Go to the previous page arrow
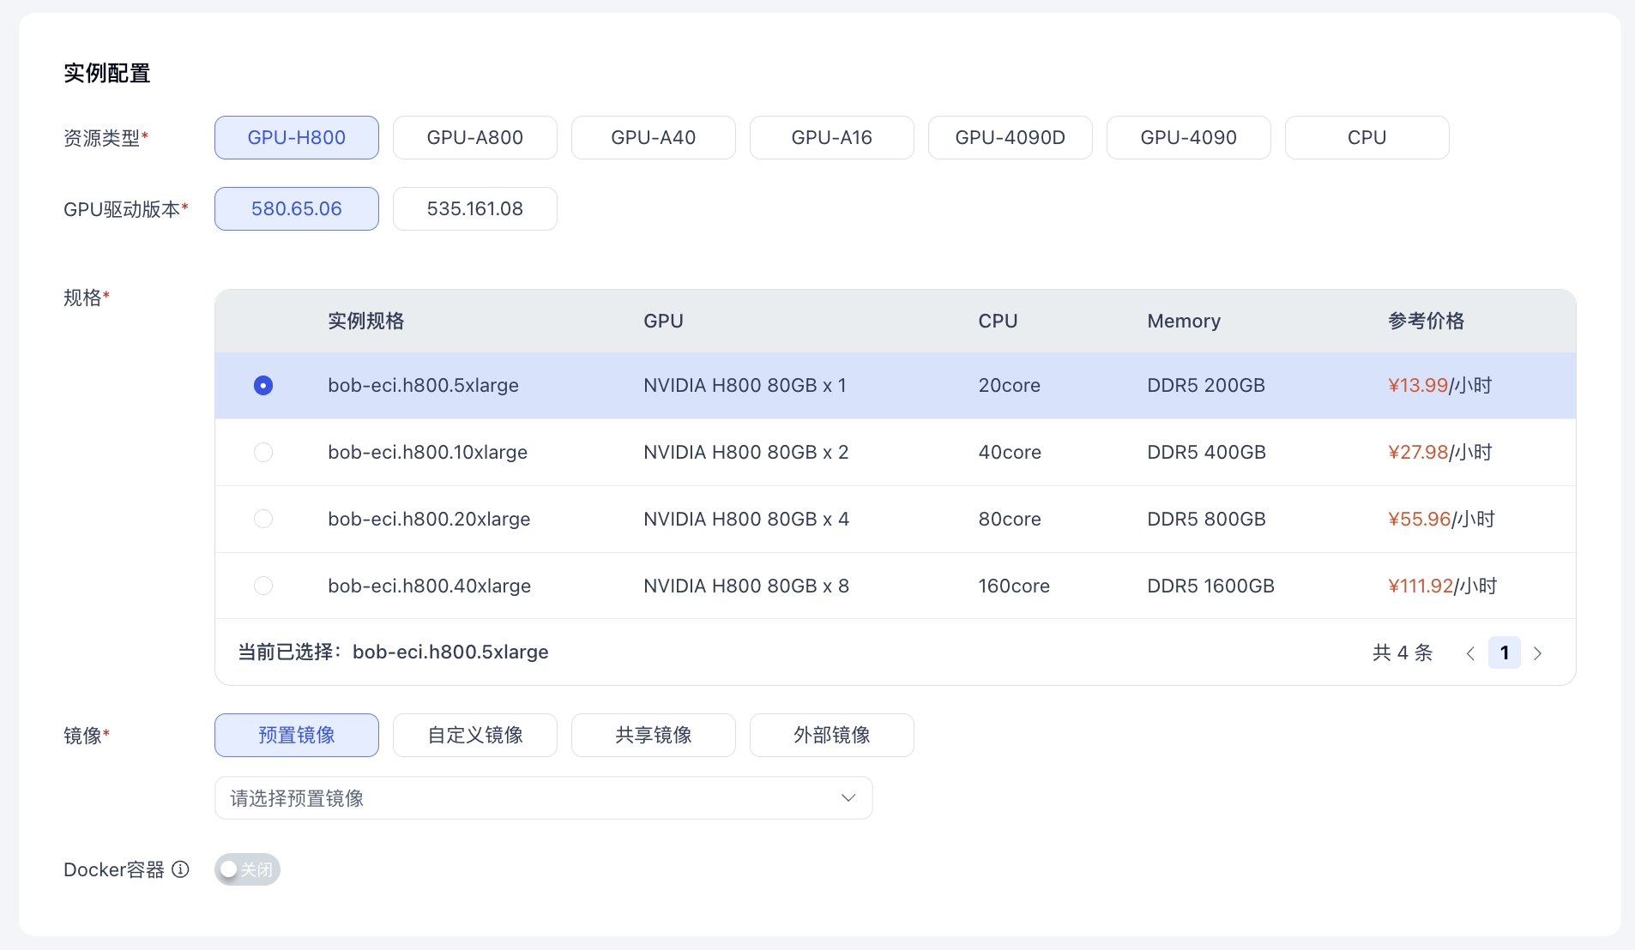Image resolution: width=1635 pixels, height=950 pixels. pyautogui.click(x=1470, y=653)
